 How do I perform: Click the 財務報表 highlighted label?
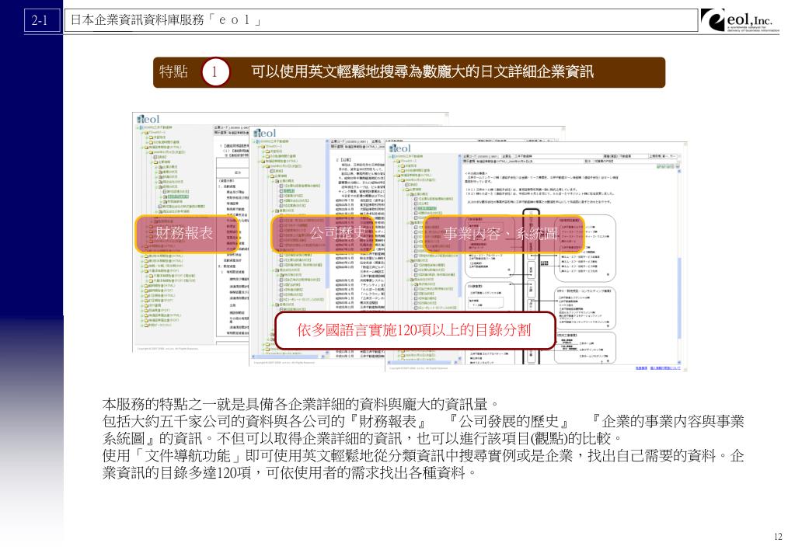point(183,233)
